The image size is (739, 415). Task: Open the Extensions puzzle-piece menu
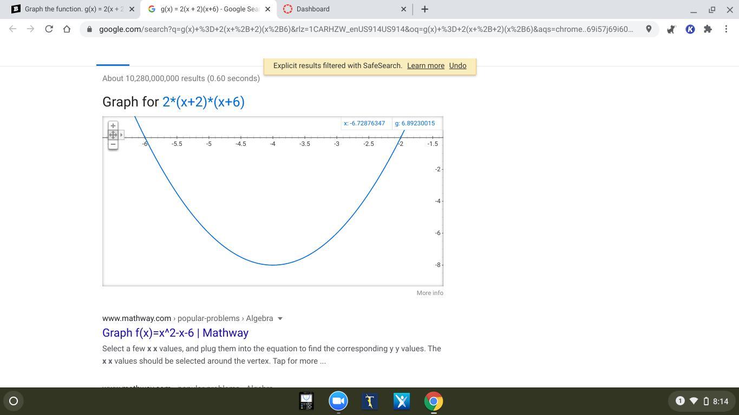point(708,29)
